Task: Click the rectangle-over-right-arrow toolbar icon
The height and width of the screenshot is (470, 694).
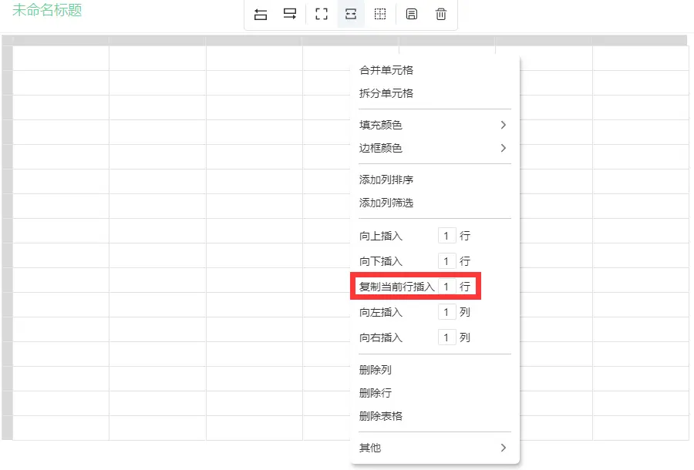Action: click(x=290, y=15)
